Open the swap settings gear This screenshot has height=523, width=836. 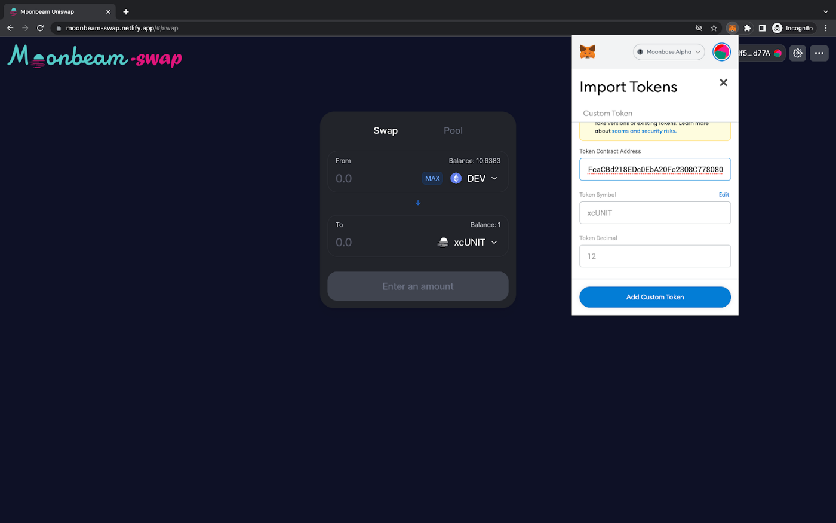[x=798, y=53]
